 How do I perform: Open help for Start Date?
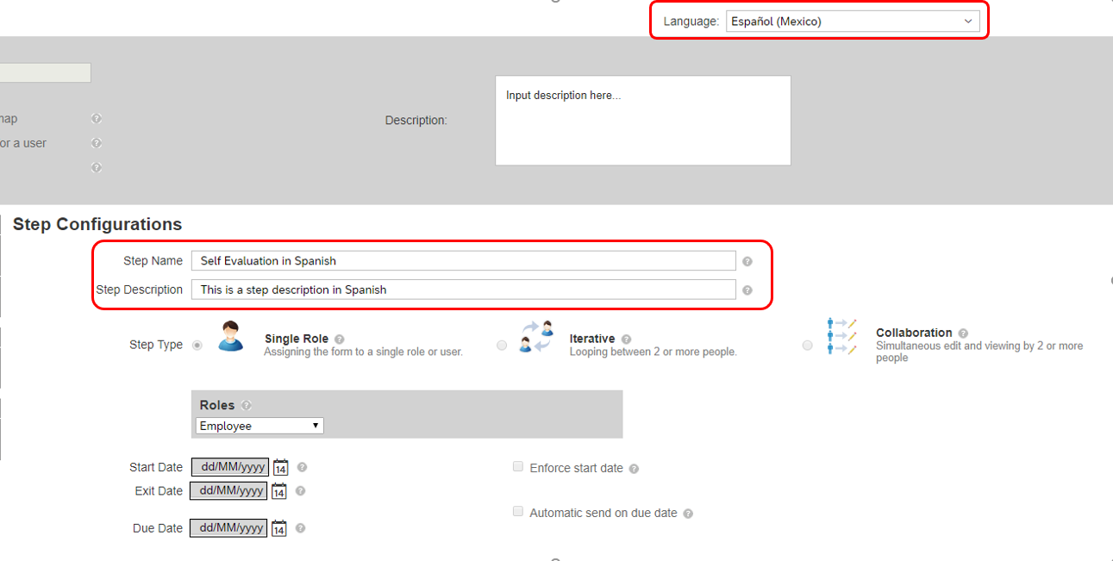302,467
